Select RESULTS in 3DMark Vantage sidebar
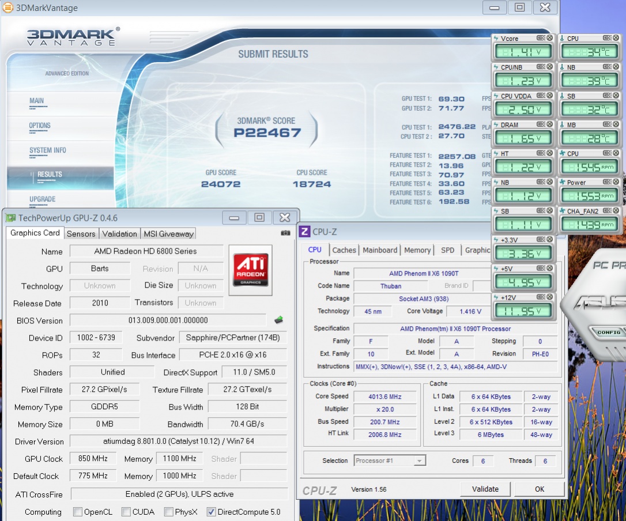Viewport: 626px width, 521px height. click(x=60, y=178)
